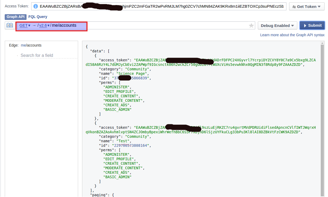Click the "accounts" text in Edge label
This screenshot has width=328, height=197.
tap(34, 45)
